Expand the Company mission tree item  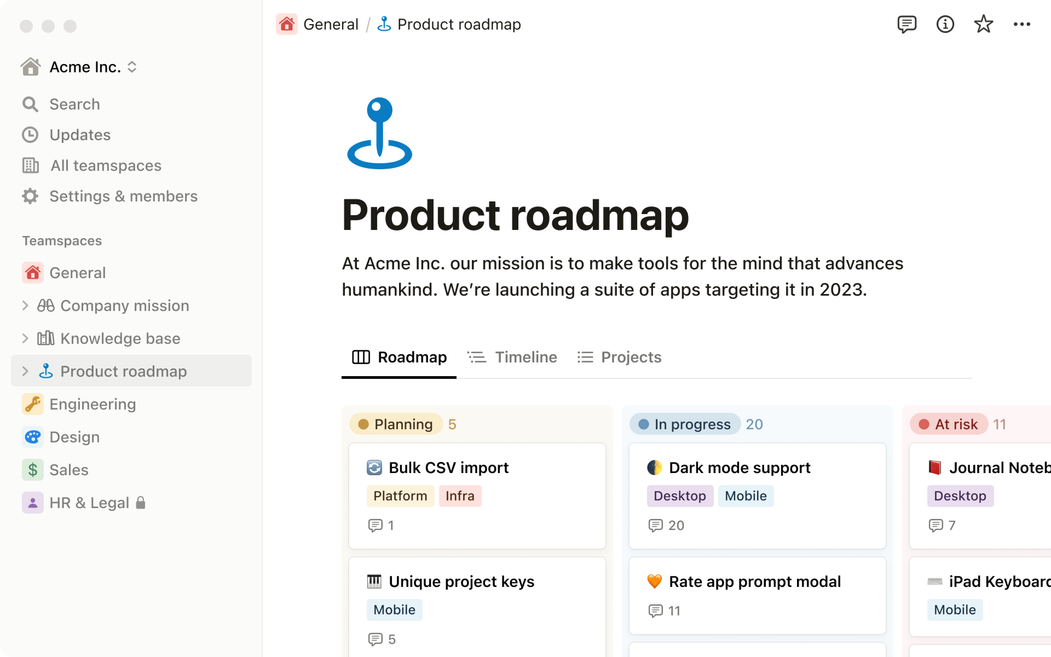pyautogui.click(x=23, y=305)
